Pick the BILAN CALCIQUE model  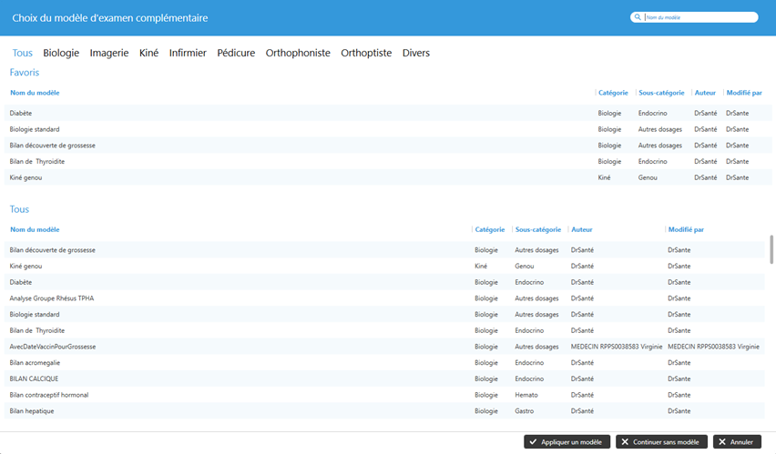tap(34, 378)
